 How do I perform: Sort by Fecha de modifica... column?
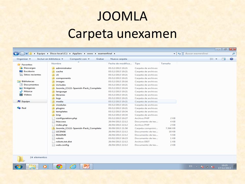[x=120, y=64]
